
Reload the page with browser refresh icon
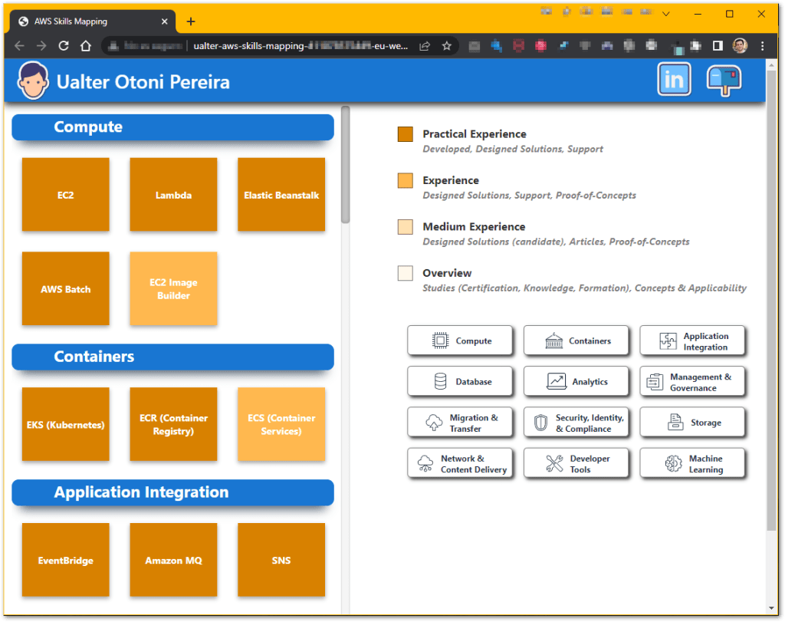(x=64, y=46)
